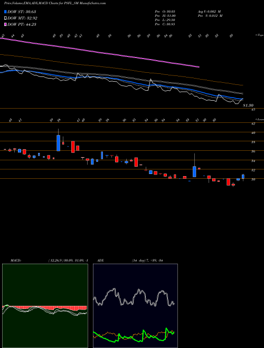The height and width of the screenshot is (348, 264).
Task: Click the last blue candlestick on the right
Action: 243,177
